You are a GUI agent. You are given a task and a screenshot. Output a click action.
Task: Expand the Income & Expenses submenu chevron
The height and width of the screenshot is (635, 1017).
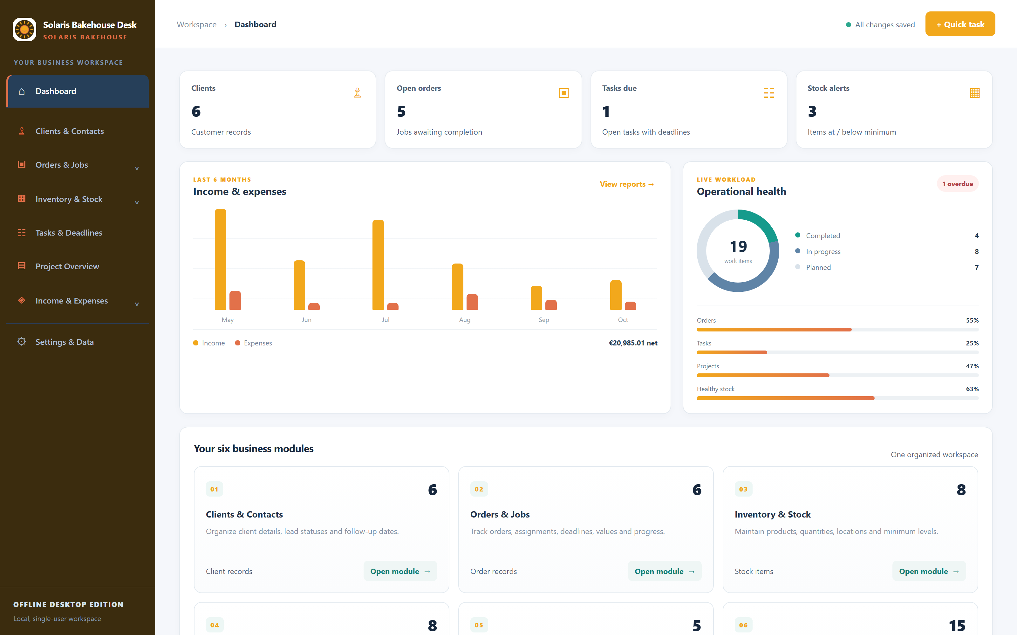pos(137,304)
